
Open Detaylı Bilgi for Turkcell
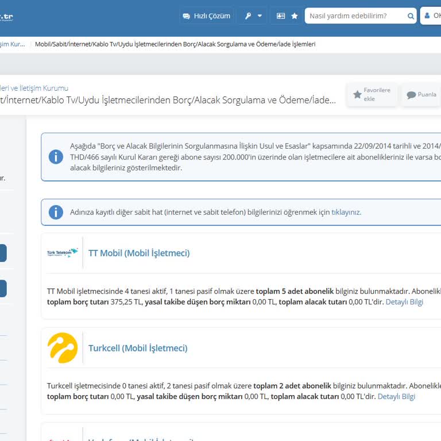click(396, 396)
